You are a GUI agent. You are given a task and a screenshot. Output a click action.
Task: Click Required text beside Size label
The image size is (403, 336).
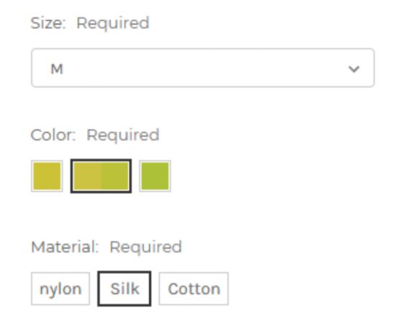pyautogui.click(x=113, y=24)
